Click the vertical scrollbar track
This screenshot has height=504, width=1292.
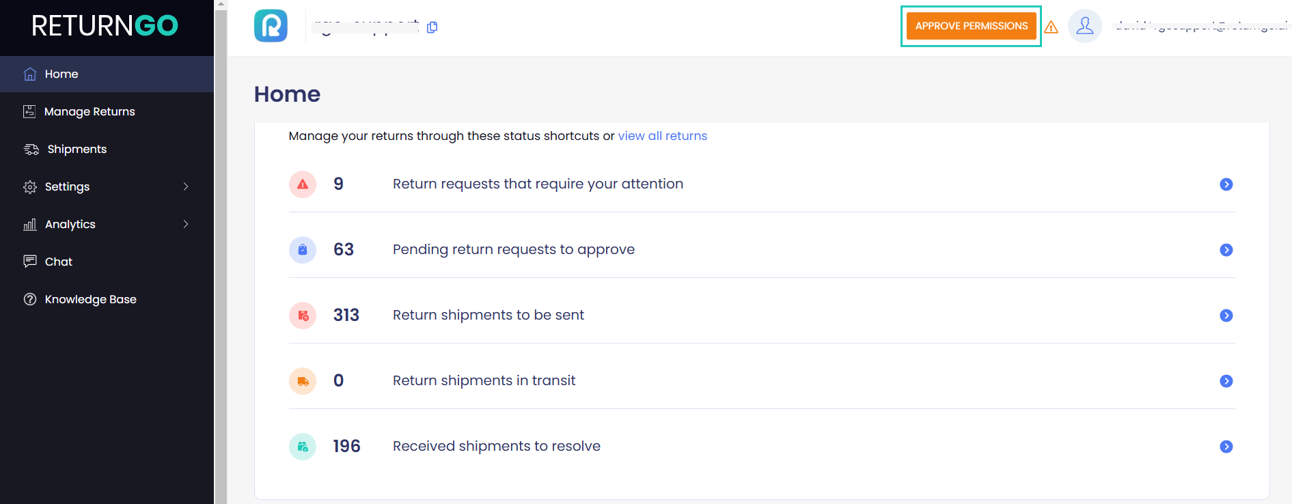tap(219, 273)
